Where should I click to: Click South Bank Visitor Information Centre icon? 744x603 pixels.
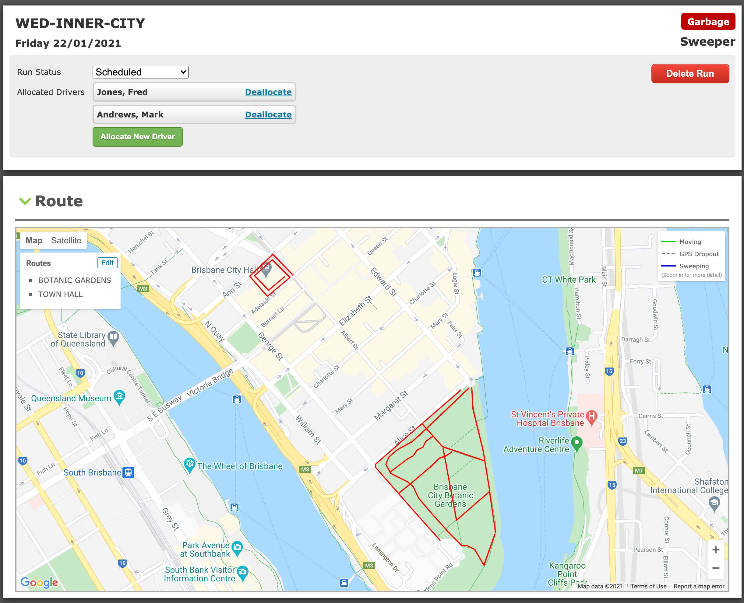(242, 573)
